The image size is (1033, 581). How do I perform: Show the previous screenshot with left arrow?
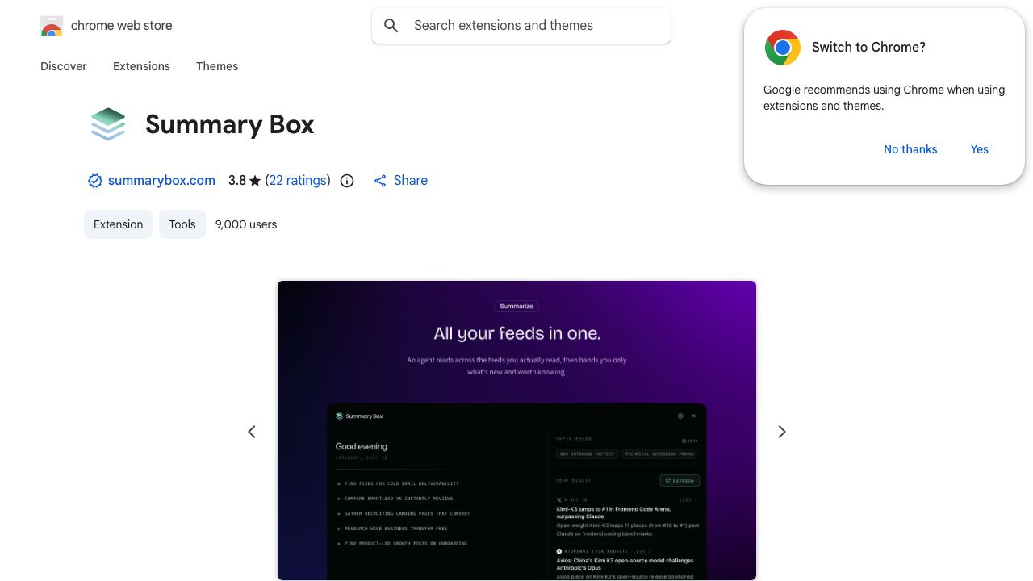(x=252, y=432)
